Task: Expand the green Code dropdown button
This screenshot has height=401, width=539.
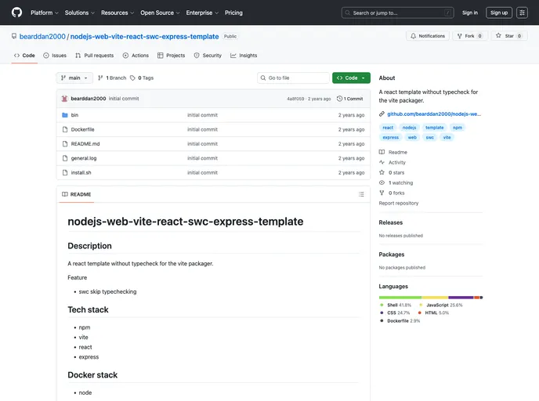Action: click(x=350, y=78)
